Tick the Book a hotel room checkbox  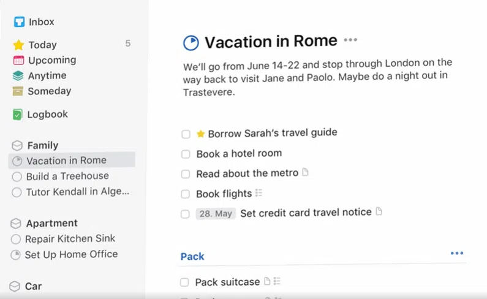click(186, 154)
